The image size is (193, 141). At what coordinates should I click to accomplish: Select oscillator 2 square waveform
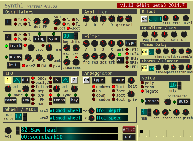pyautogui.click(x=25, y=35)
